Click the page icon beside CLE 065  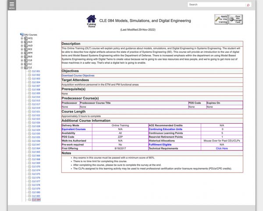click(x=29, y=152)
